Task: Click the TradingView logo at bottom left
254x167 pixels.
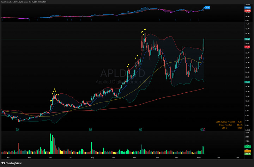Action: tap(11, 163)
